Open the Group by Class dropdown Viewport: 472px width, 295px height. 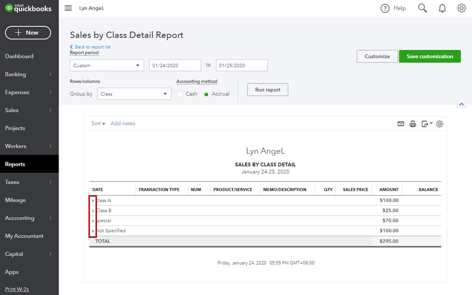(x=134, y=94)
